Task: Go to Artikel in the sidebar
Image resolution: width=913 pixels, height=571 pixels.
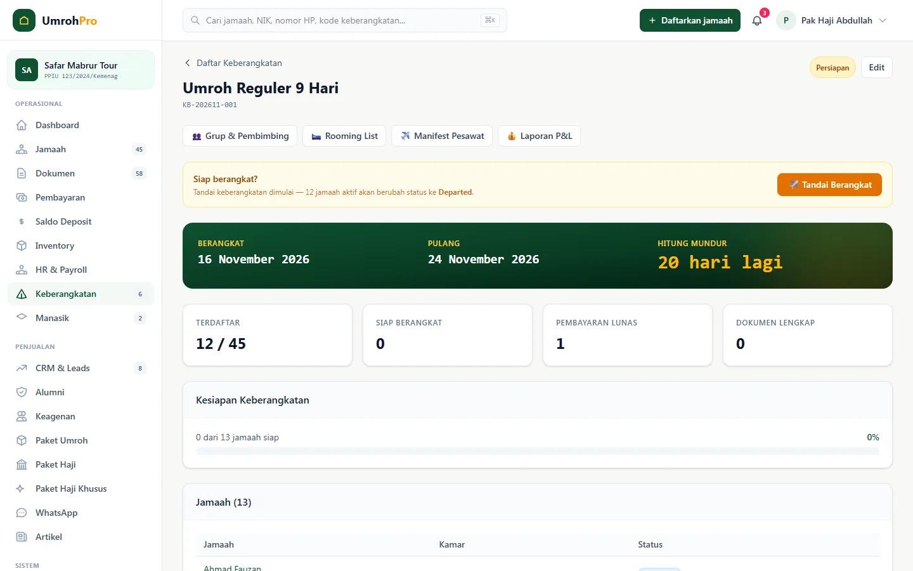Action: pos(81,537)
